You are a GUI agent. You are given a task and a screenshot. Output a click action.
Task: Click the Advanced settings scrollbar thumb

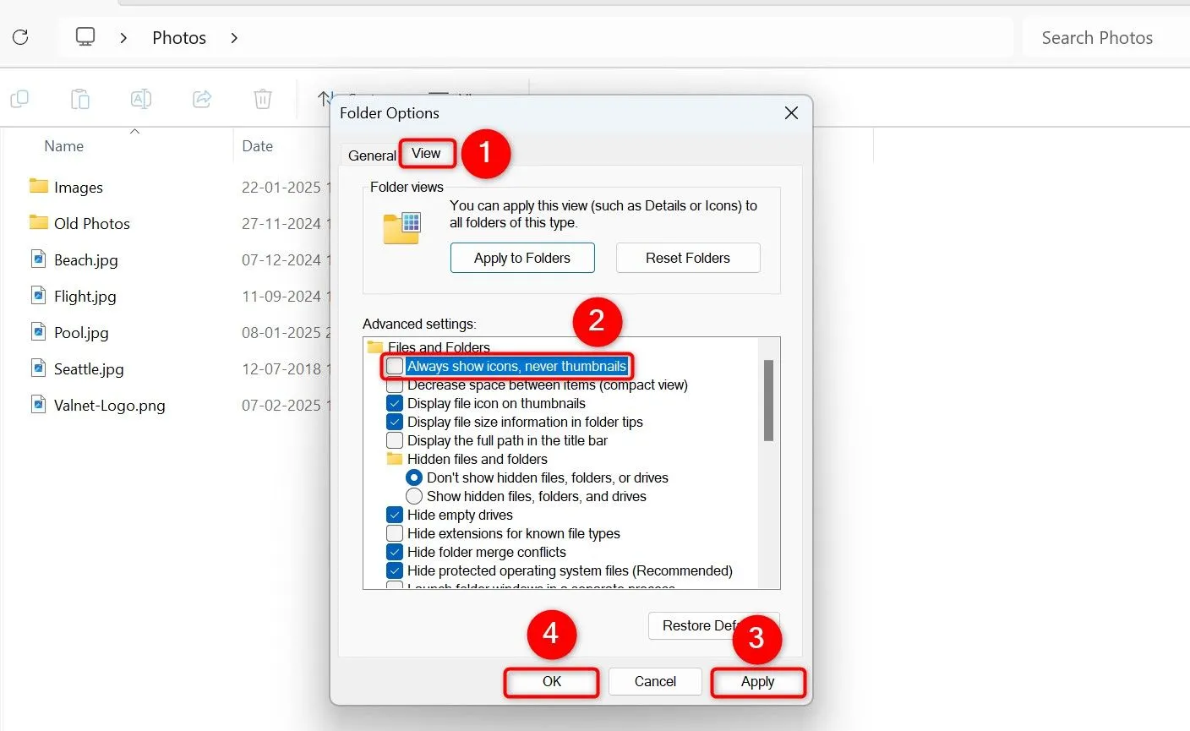pyautogui.click(x=768, y=400)
